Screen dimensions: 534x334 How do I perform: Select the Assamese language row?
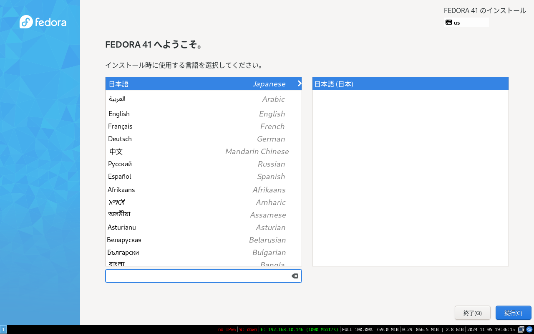204,215
